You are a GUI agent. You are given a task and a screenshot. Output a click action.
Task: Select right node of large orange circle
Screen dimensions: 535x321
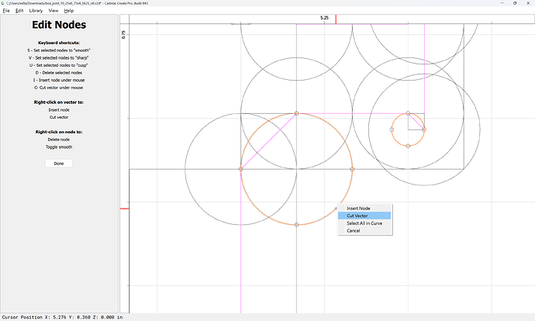click(x=352, y=169)
